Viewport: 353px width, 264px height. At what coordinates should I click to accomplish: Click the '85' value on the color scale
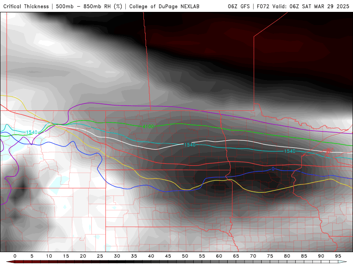point(304,256)
